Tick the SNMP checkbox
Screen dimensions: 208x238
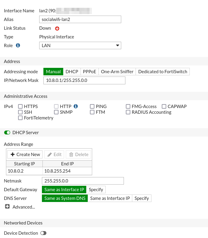(x=57, y=112)
